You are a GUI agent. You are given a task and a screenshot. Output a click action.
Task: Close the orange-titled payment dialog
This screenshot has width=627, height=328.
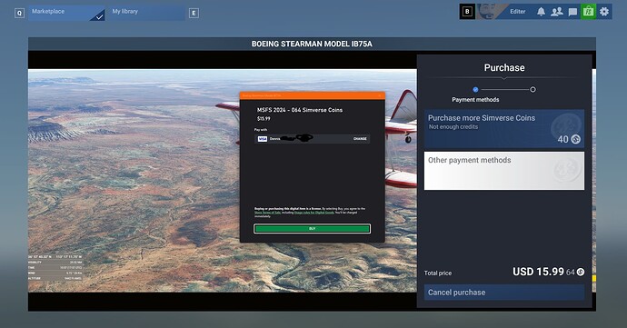click(380, 95)
